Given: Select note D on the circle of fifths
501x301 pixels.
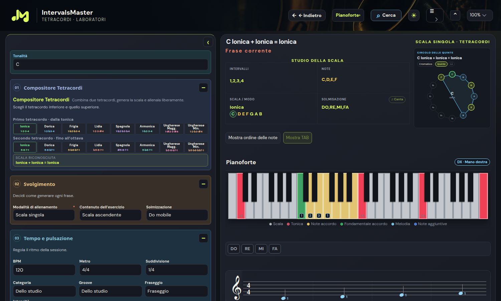Looking at the screenshot, I should point(471,85).
